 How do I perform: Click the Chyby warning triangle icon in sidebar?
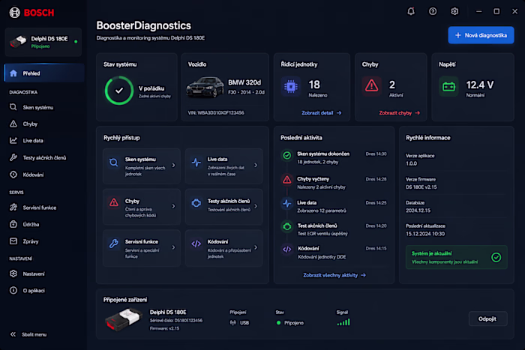tap(13, 124)
